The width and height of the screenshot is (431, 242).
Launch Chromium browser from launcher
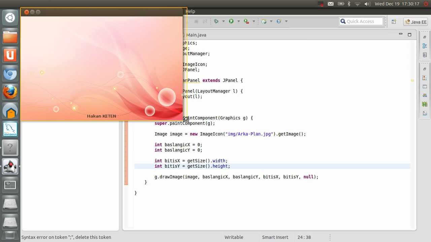tap(10, 74)
